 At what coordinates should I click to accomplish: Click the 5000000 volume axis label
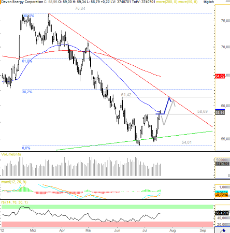[x=223, y=159]
